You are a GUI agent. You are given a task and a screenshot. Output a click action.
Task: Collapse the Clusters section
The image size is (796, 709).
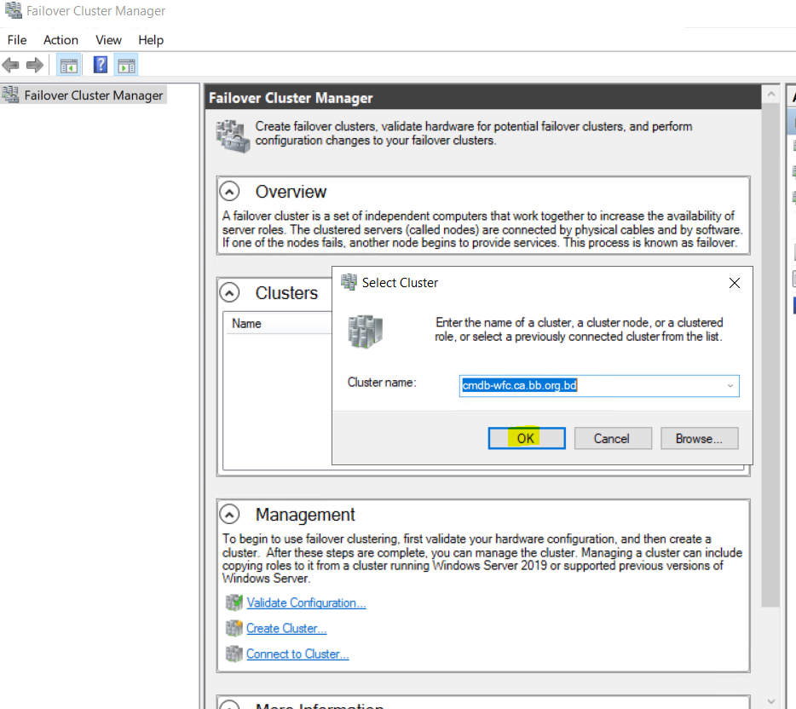tap(229, 293)
